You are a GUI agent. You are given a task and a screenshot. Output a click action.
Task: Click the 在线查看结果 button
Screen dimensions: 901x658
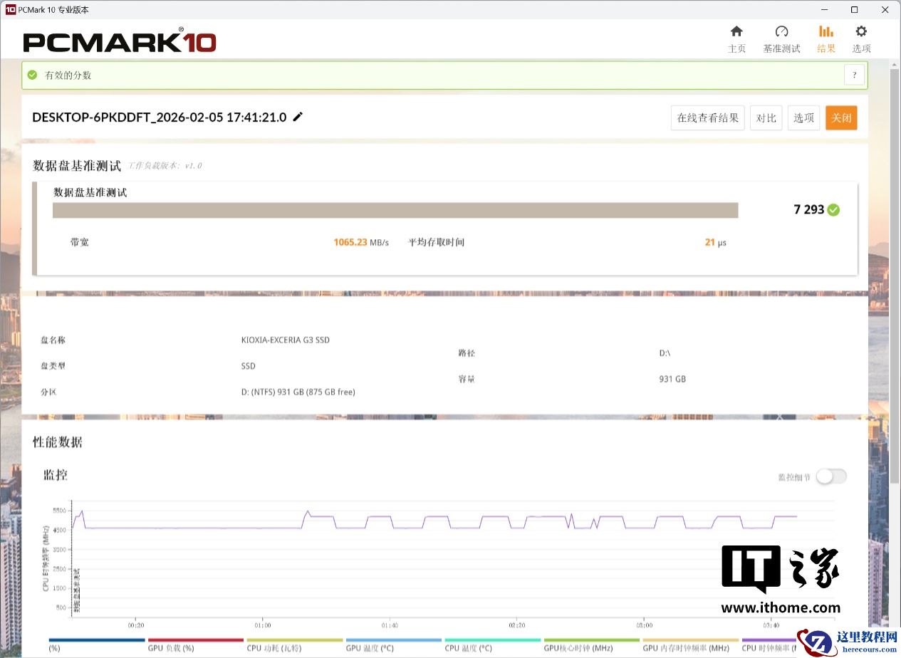[x=708, y=118]
